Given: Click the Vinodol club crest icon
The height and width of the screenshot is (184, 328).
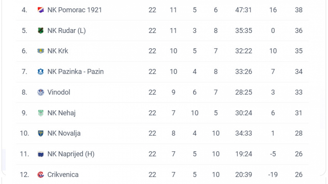Looking at the screenshot, I should pyautogui.click(x=41, y=92).
